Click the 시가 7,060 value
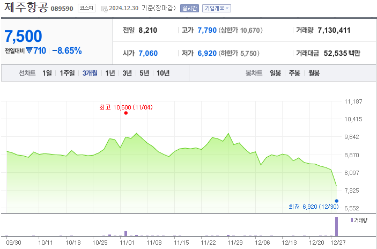 pos(148,53)
